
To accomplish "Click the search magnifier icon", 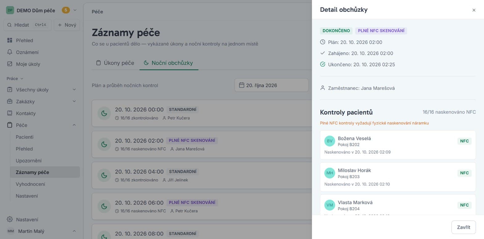I will pyautogui.click(x=9, y=25).
